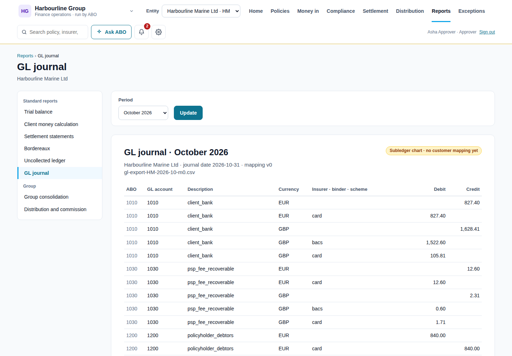Open the Uncollected ledger report

coord(60,161)
